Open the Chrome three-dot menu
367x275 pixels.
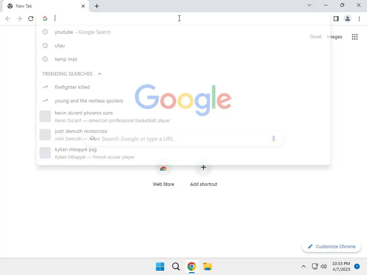click(x=359, y=19)
